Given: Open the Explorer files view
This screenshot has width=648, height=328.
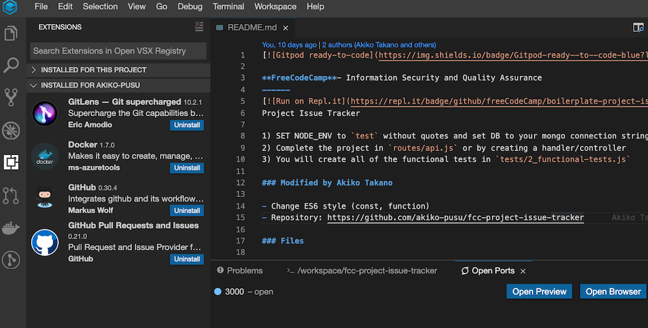Looking at the screenshot, I should [11, 33].
